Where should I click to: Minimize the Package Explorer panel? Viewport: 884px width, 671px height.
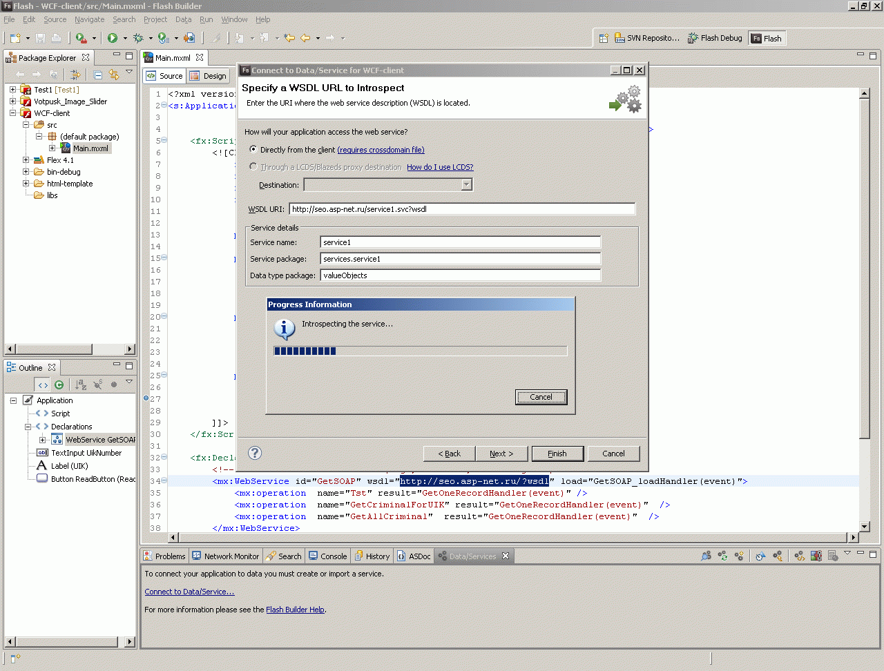[117, 55]
